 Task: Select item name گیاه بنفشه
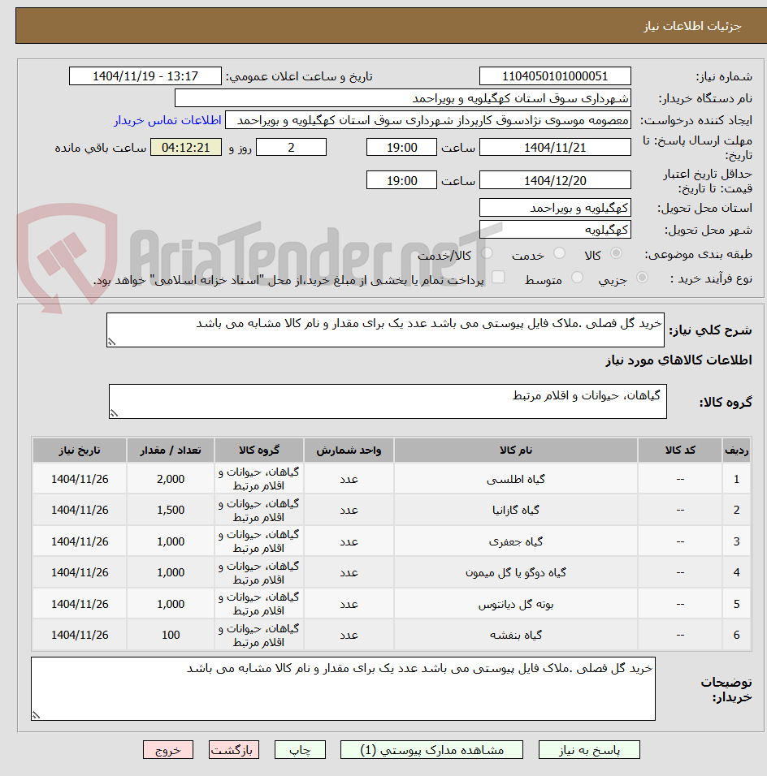click(x=516, y=635)
